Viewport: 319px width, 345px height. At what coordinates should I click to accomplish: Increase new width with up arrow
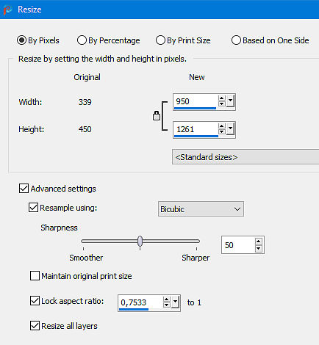coord(222,98)
